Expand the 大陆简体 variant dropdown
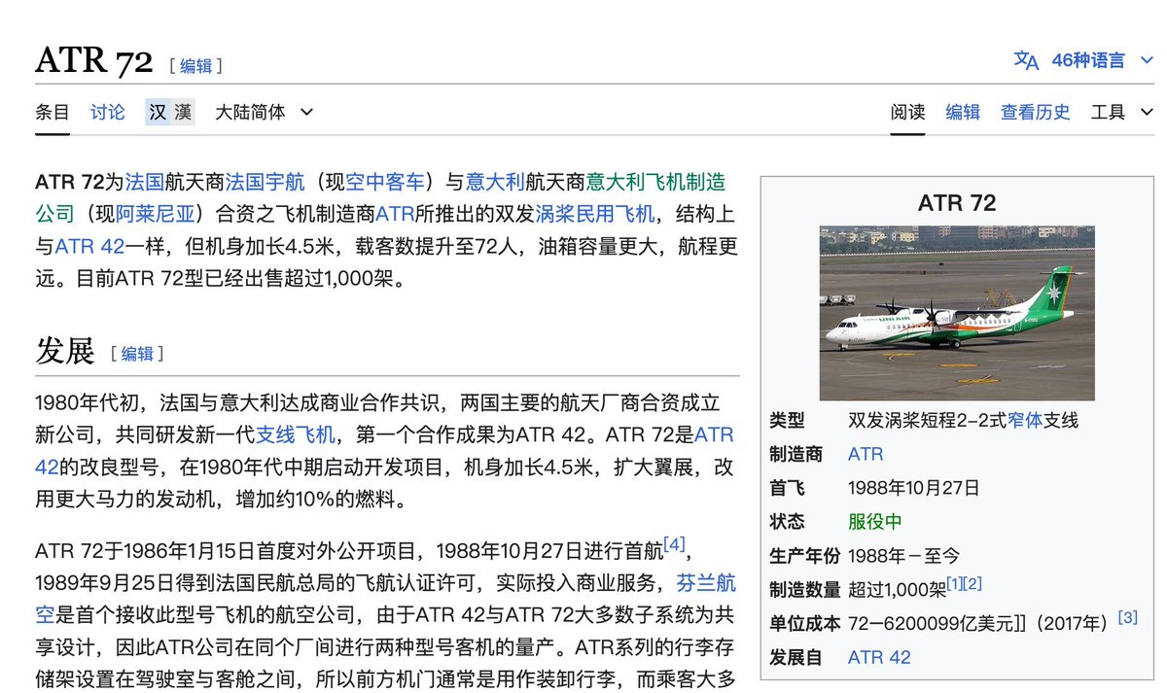 [265, 112]
